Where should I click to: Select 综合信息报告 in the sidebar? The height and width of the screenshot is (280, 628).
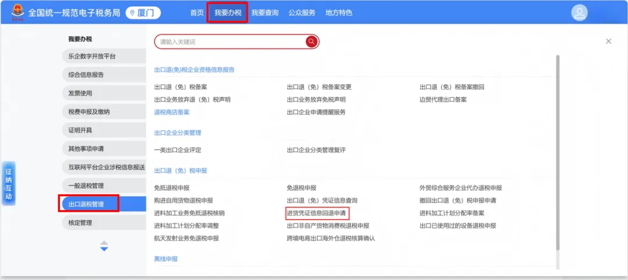pyautogui.click(x=104, y=75)
